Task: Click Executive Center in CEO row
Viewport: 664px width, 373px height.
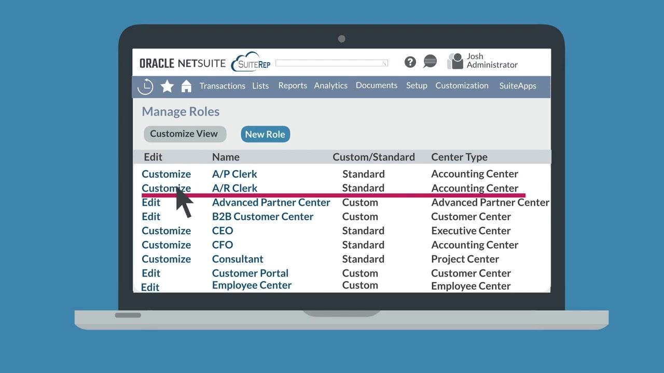Action: point(471,231)
